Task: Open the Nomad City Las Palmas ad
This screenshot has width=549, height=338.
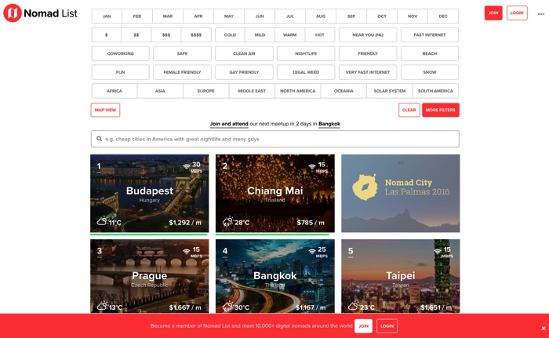Action: 401,194
